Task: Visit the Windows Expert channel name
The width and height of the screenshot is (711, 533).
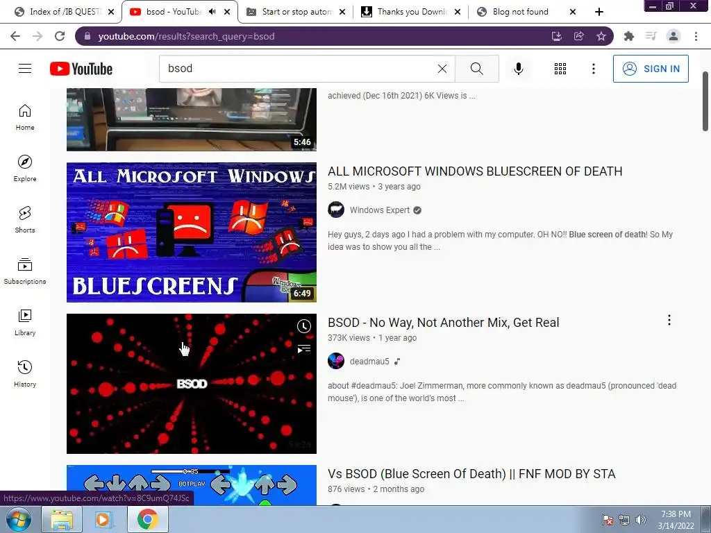Action: (380, 210)
